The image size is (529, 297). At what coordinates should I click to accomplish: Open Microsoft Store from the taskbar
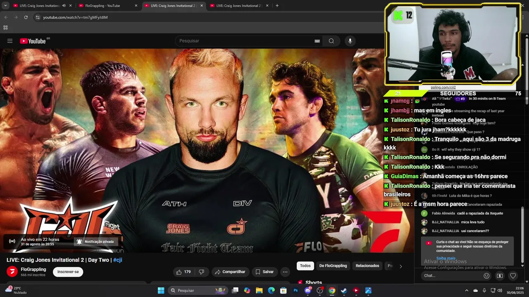tap(284, 290)
